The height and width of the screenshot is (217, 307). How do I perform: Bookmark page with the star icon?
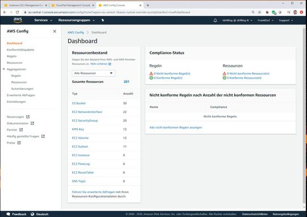tap(259, 12)
